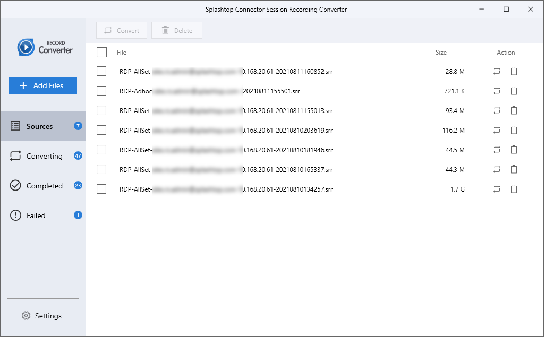This screenshot has width=544, height=337.
Task: Tick the checkbox for the 93.4 M file
Action: [101, 110]
